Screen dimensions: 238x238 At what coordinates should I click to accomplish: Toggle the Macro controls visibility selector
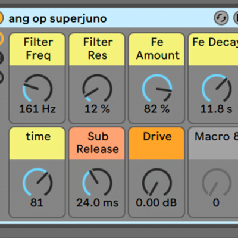[x=2, y=38]
